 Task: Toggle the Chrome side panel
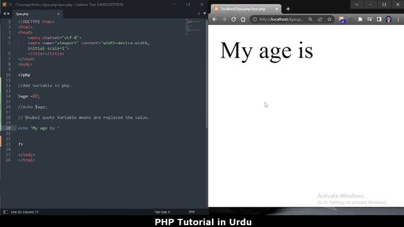(379, 20)
